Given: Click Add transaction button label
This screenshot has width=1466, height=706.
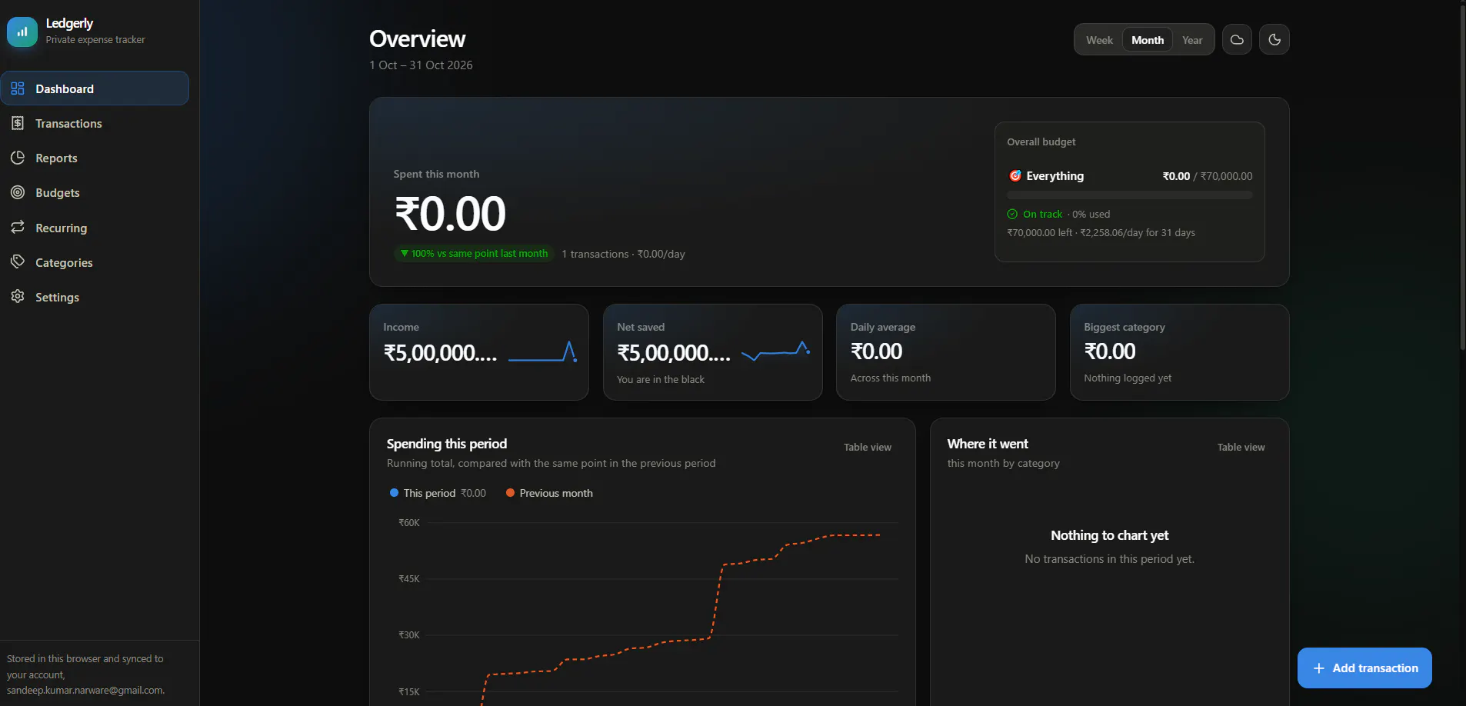Looking at the screenshot, I should 1375,668.
